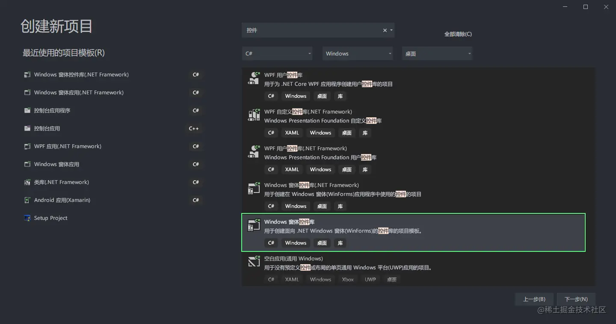The height and width of the screenshot is (324, 616).
Task: Click the 类库(.NET Framework) recent icon
Action: click(27, 182)
